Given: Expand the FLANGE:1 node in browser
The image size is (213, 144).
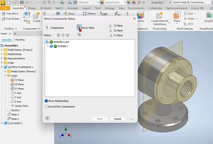Looking at the screenshot, I should click(x=2, y=123).
